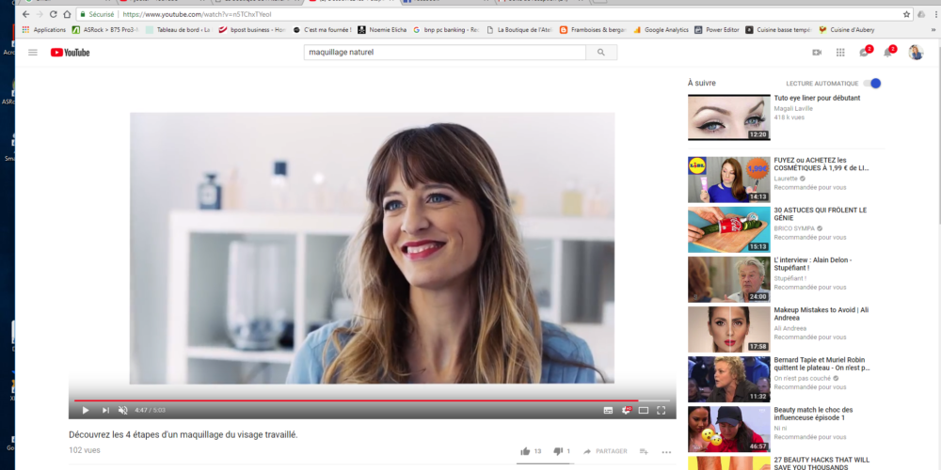Image resolution: width=941 pixels, height=470 pixels.
Task: Open the Tableau de bord bookmark
Action: (178, 29)
